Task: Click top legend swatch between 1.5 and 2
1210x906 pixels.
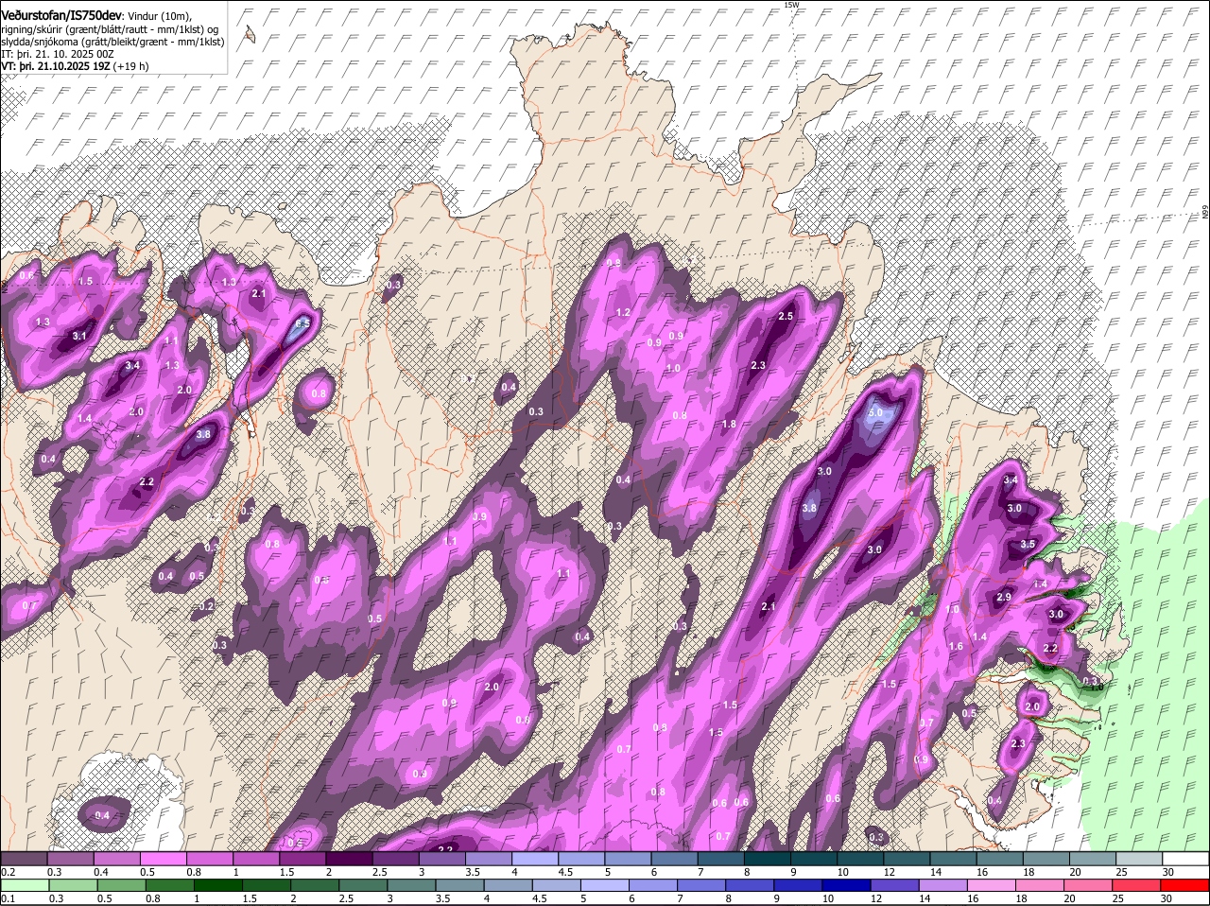Action: [302, 859]
